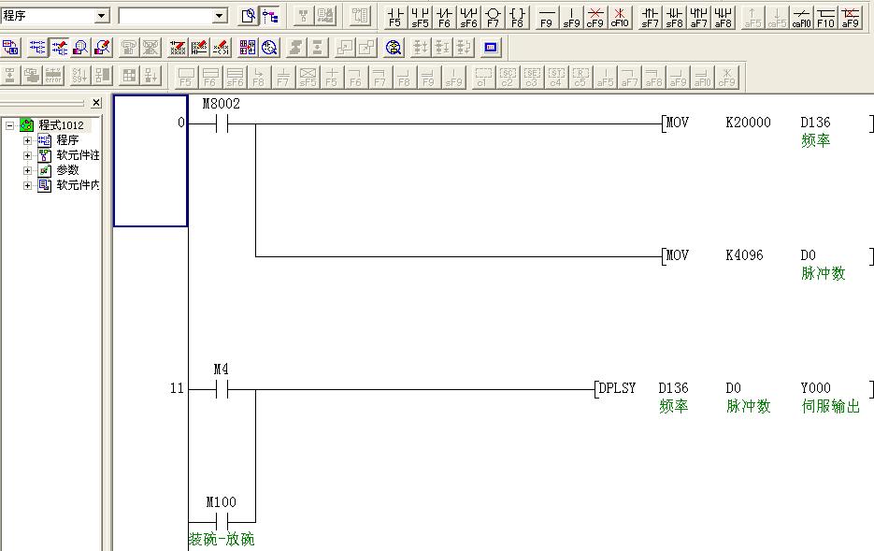This screenshot has height=551, width=874.
Task: Draw horizontal line with F9 icon
Action: [x=547, y=17]
